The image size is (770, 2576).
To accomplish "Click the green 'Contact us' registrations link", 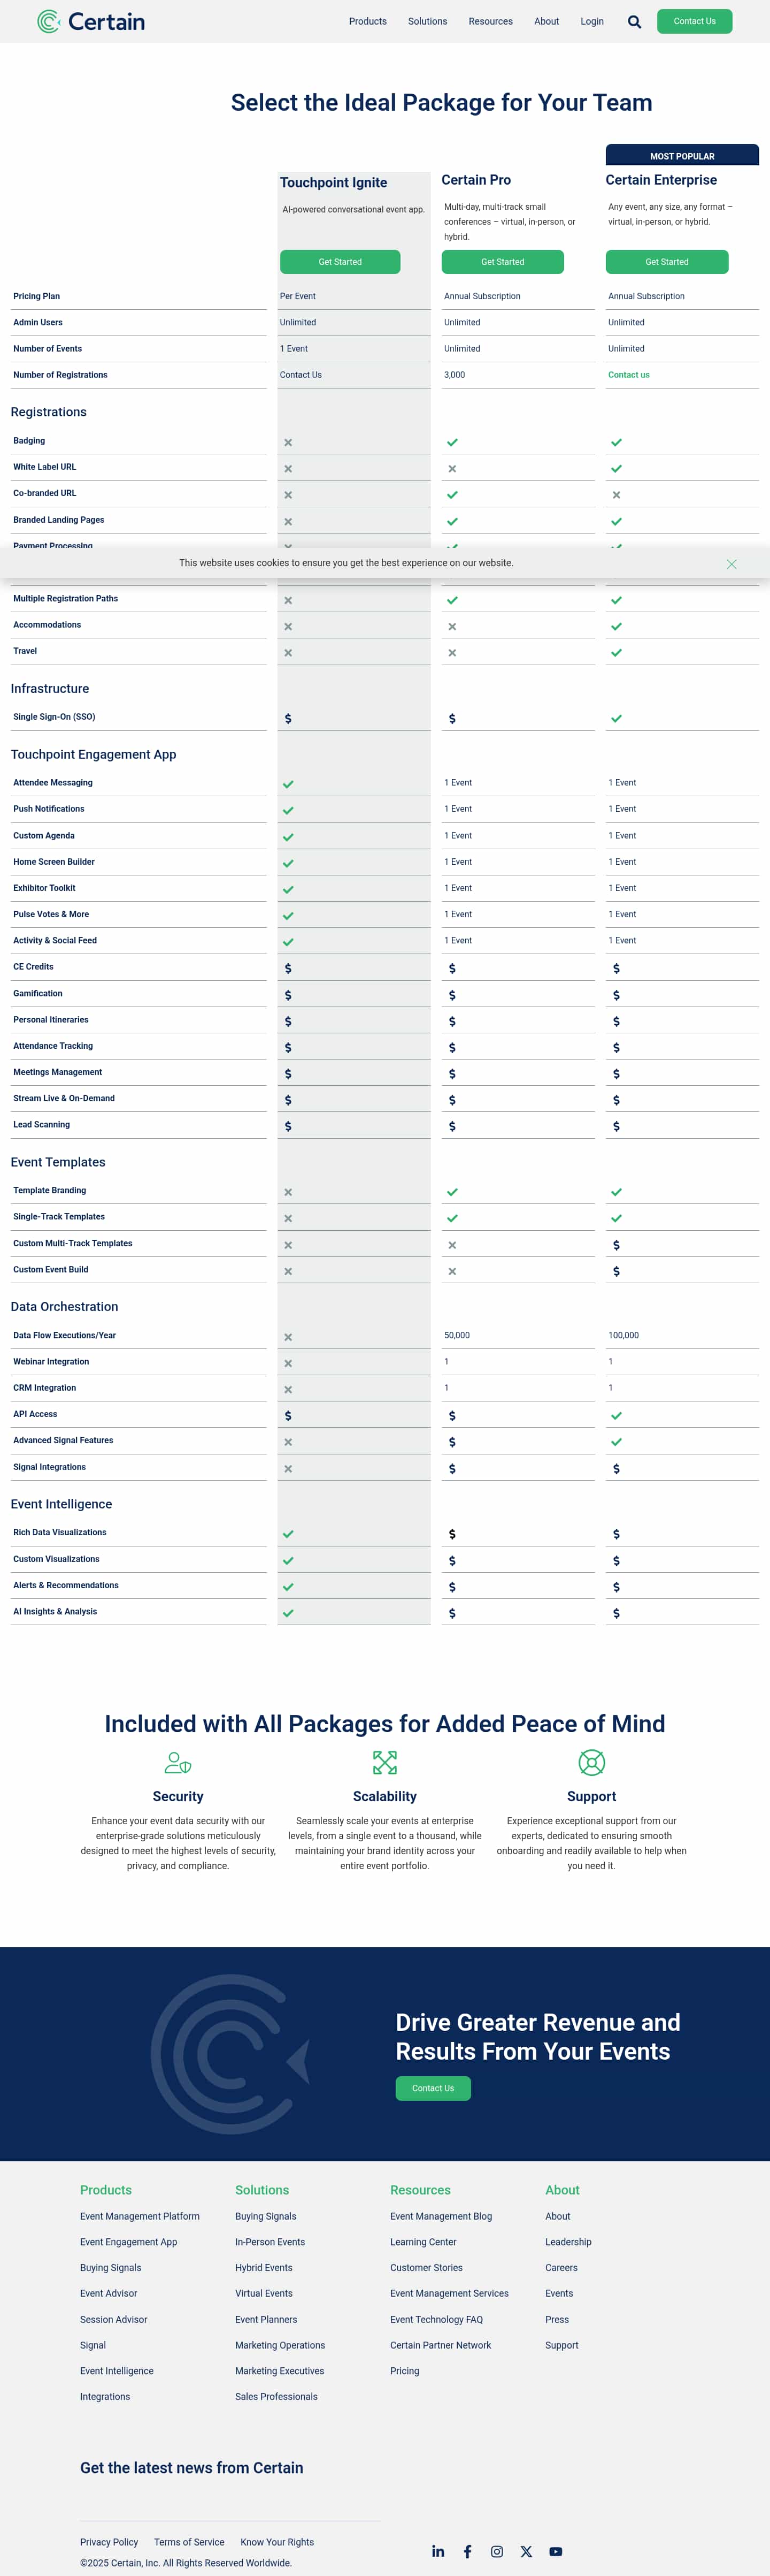I will pos(629,375).
